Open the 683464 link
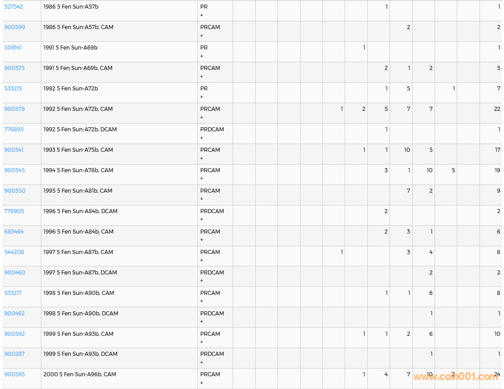This screenshot has height=389, width=504. point(14,232)
